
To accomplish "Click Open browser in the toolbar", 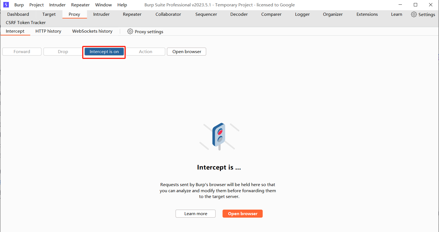I will [x=187, y=52].
